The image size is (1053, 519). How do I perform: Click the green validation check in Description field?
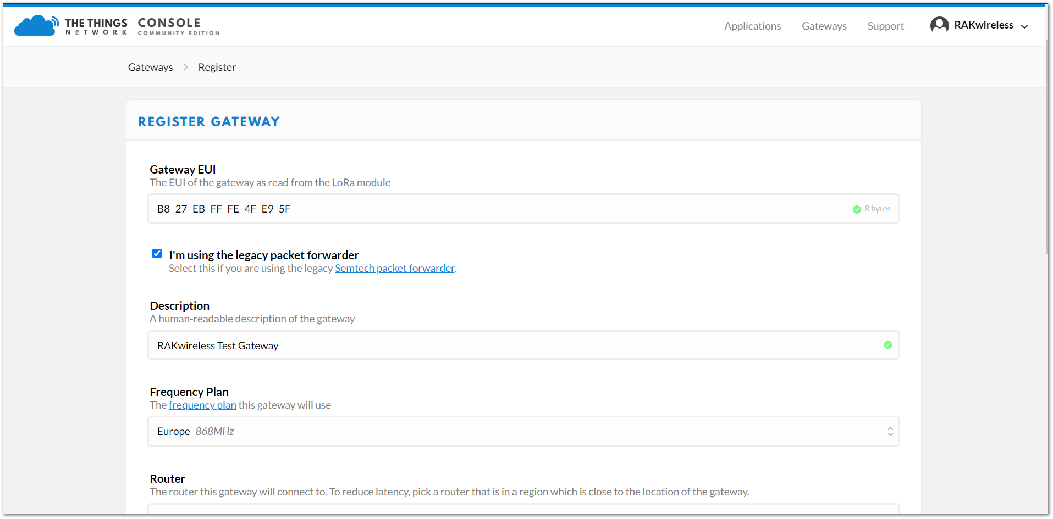pyautogui.click(x=888, y=345)
